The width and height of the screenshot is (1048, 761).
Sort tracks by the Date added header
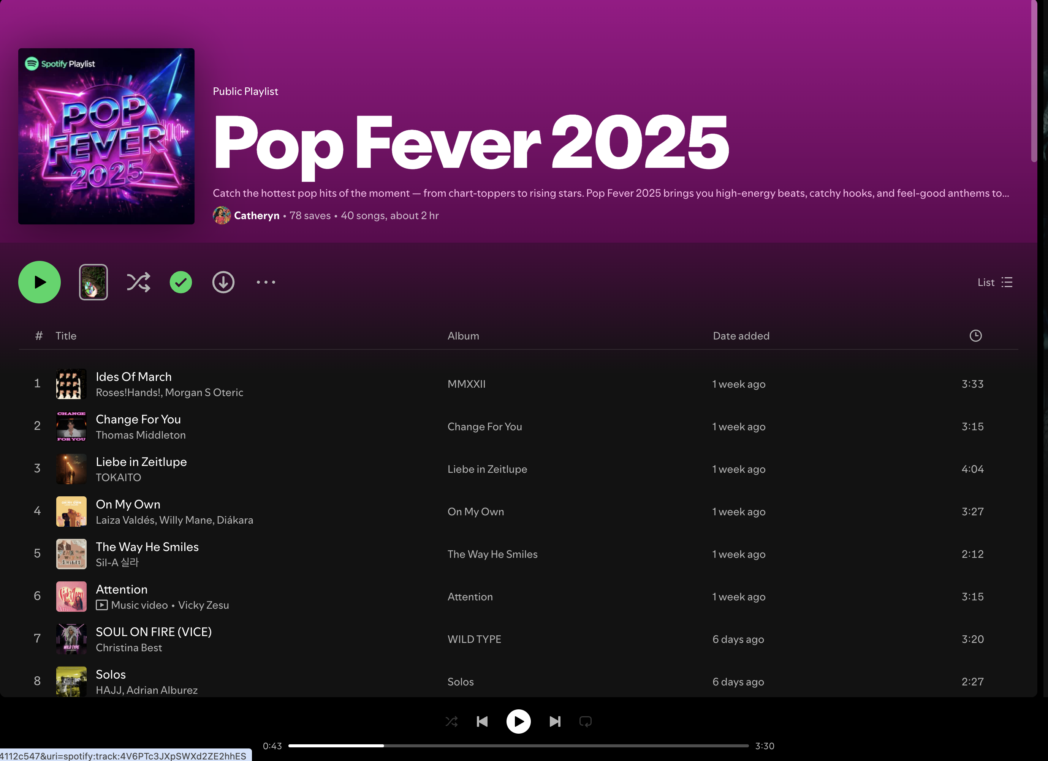[741, 336]
